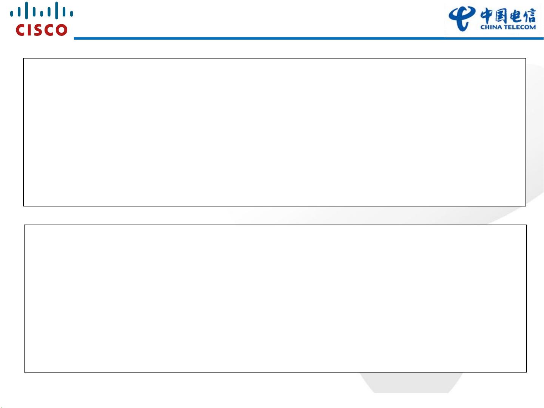Click the word TELECOM in logo

coord(519,27)
